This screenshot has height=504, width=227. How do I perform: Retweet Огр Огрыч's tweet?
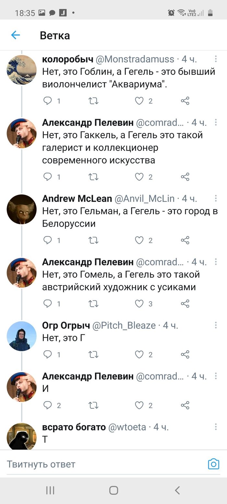coord(93,355)
